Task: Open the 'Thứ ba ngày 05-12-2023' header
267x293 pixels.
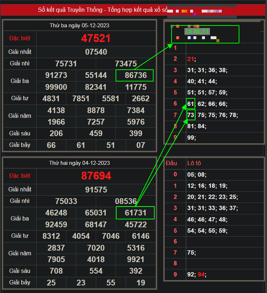Action: tap(79, 25)
